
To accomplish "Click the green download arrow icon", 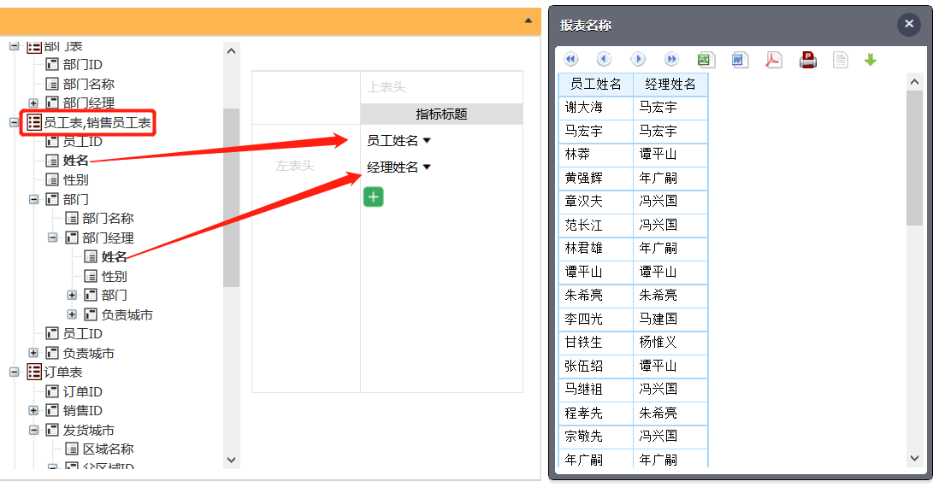I will pos(871,60).
